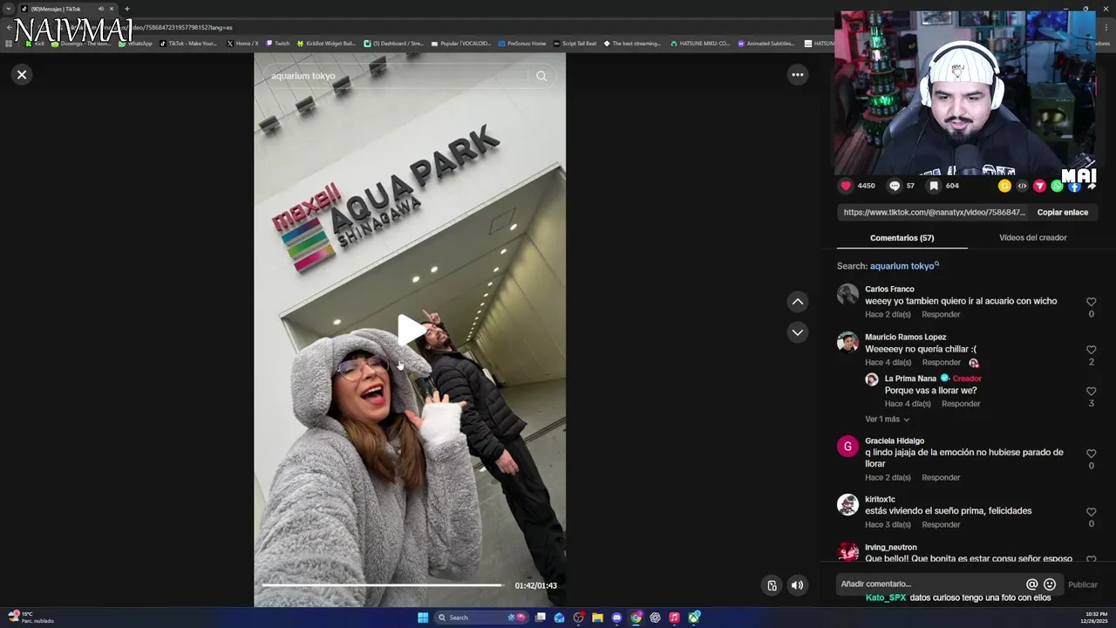Open Xbox app from the taskbar

click(694, 618)
